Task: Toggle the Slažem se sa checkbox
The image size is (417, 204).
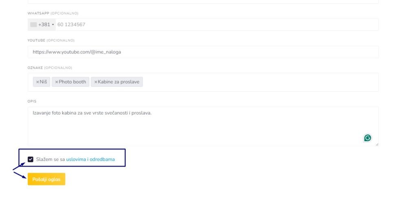Action: [x=31, y=159]
